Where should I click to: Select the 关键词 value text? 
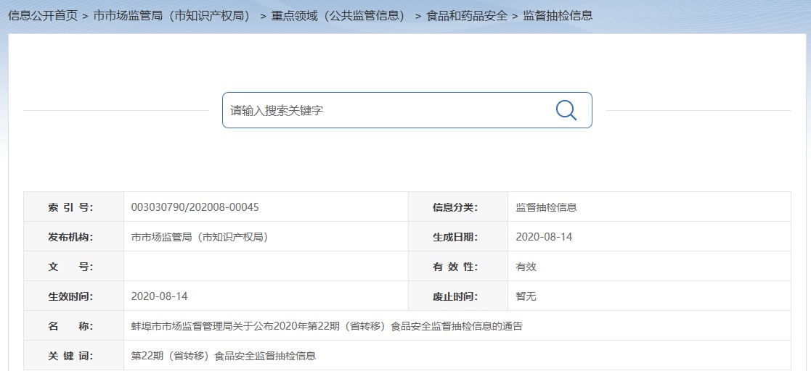(223, 356)
